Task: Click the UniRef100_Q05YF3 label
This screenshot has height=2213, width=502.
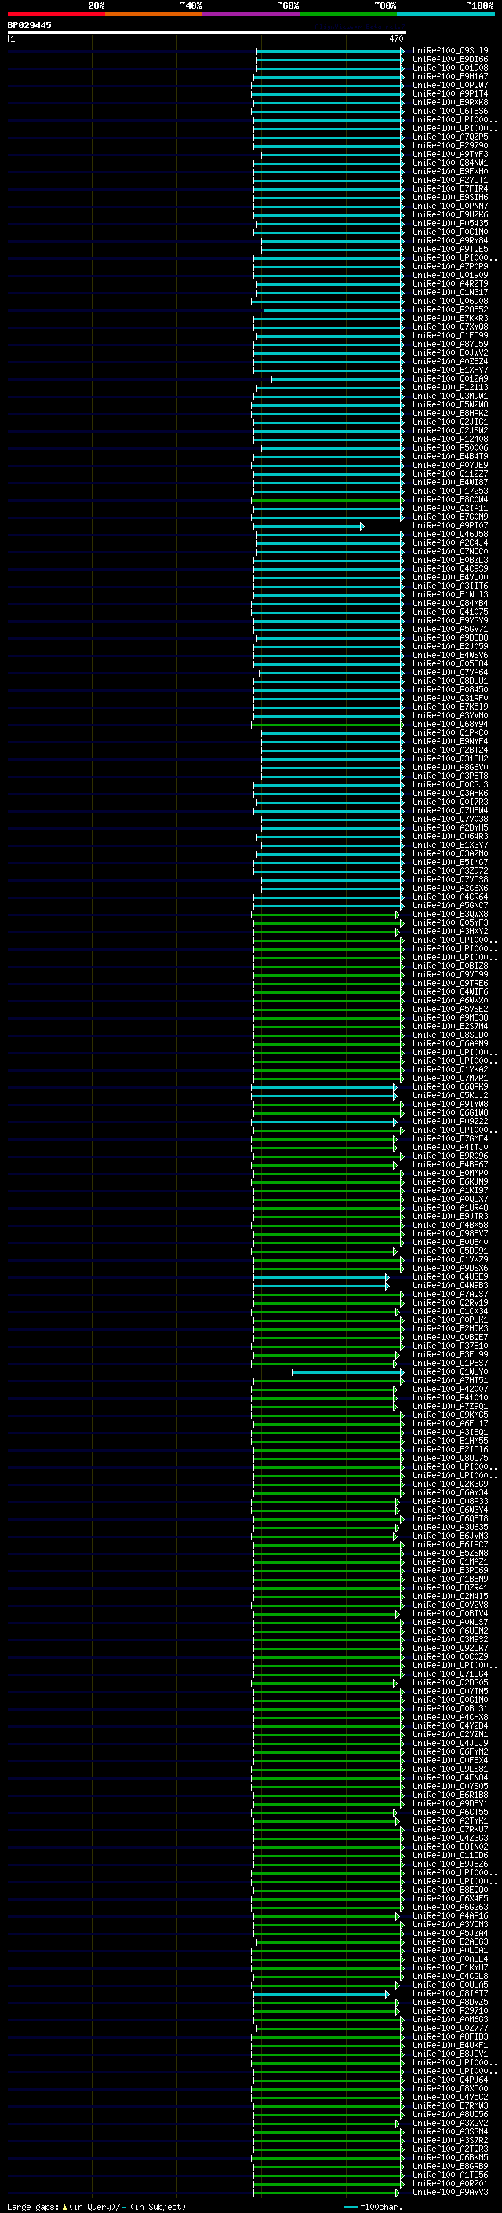Action: click(449, 922)
